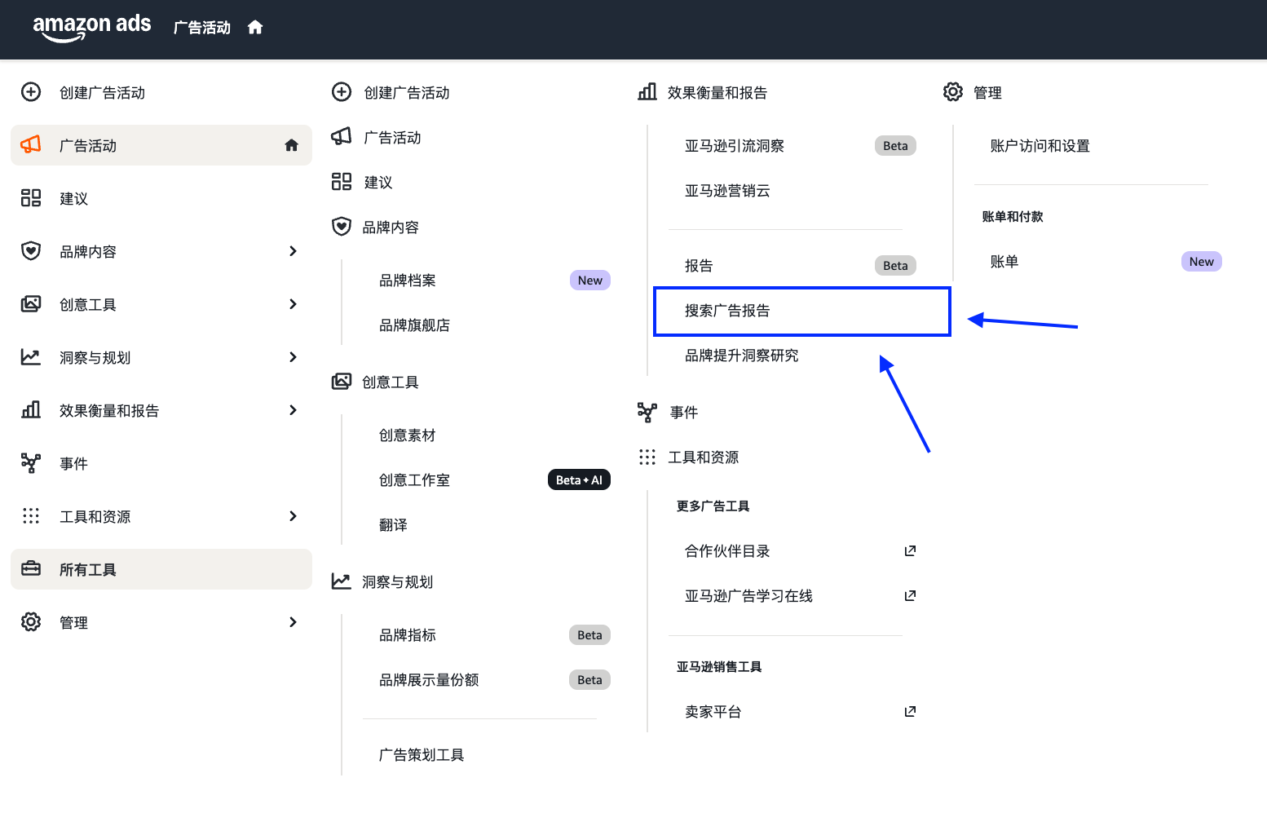The width and height of the screenshot is (1267, 813).
Task: Click the Amazon Ads logo
Action: coord(91,27)
